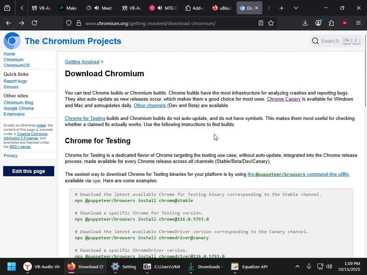The image size is (367, 275).
Task: Open Chromium Blog link
Action: [18, 103]
